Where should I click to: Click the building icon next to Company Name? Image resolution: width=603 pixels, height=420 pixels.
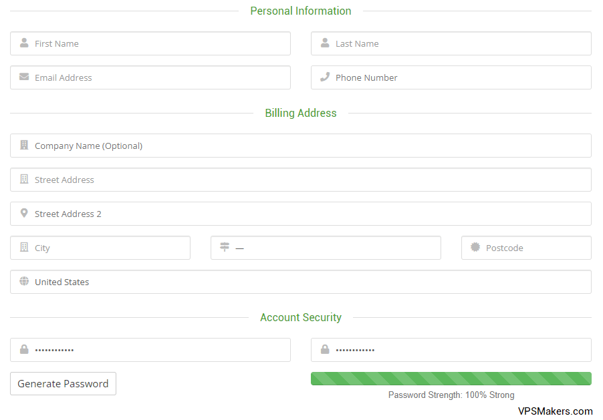[x=24, y=145]
